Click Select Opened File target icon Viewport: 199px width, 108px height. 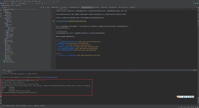(41, 7)
